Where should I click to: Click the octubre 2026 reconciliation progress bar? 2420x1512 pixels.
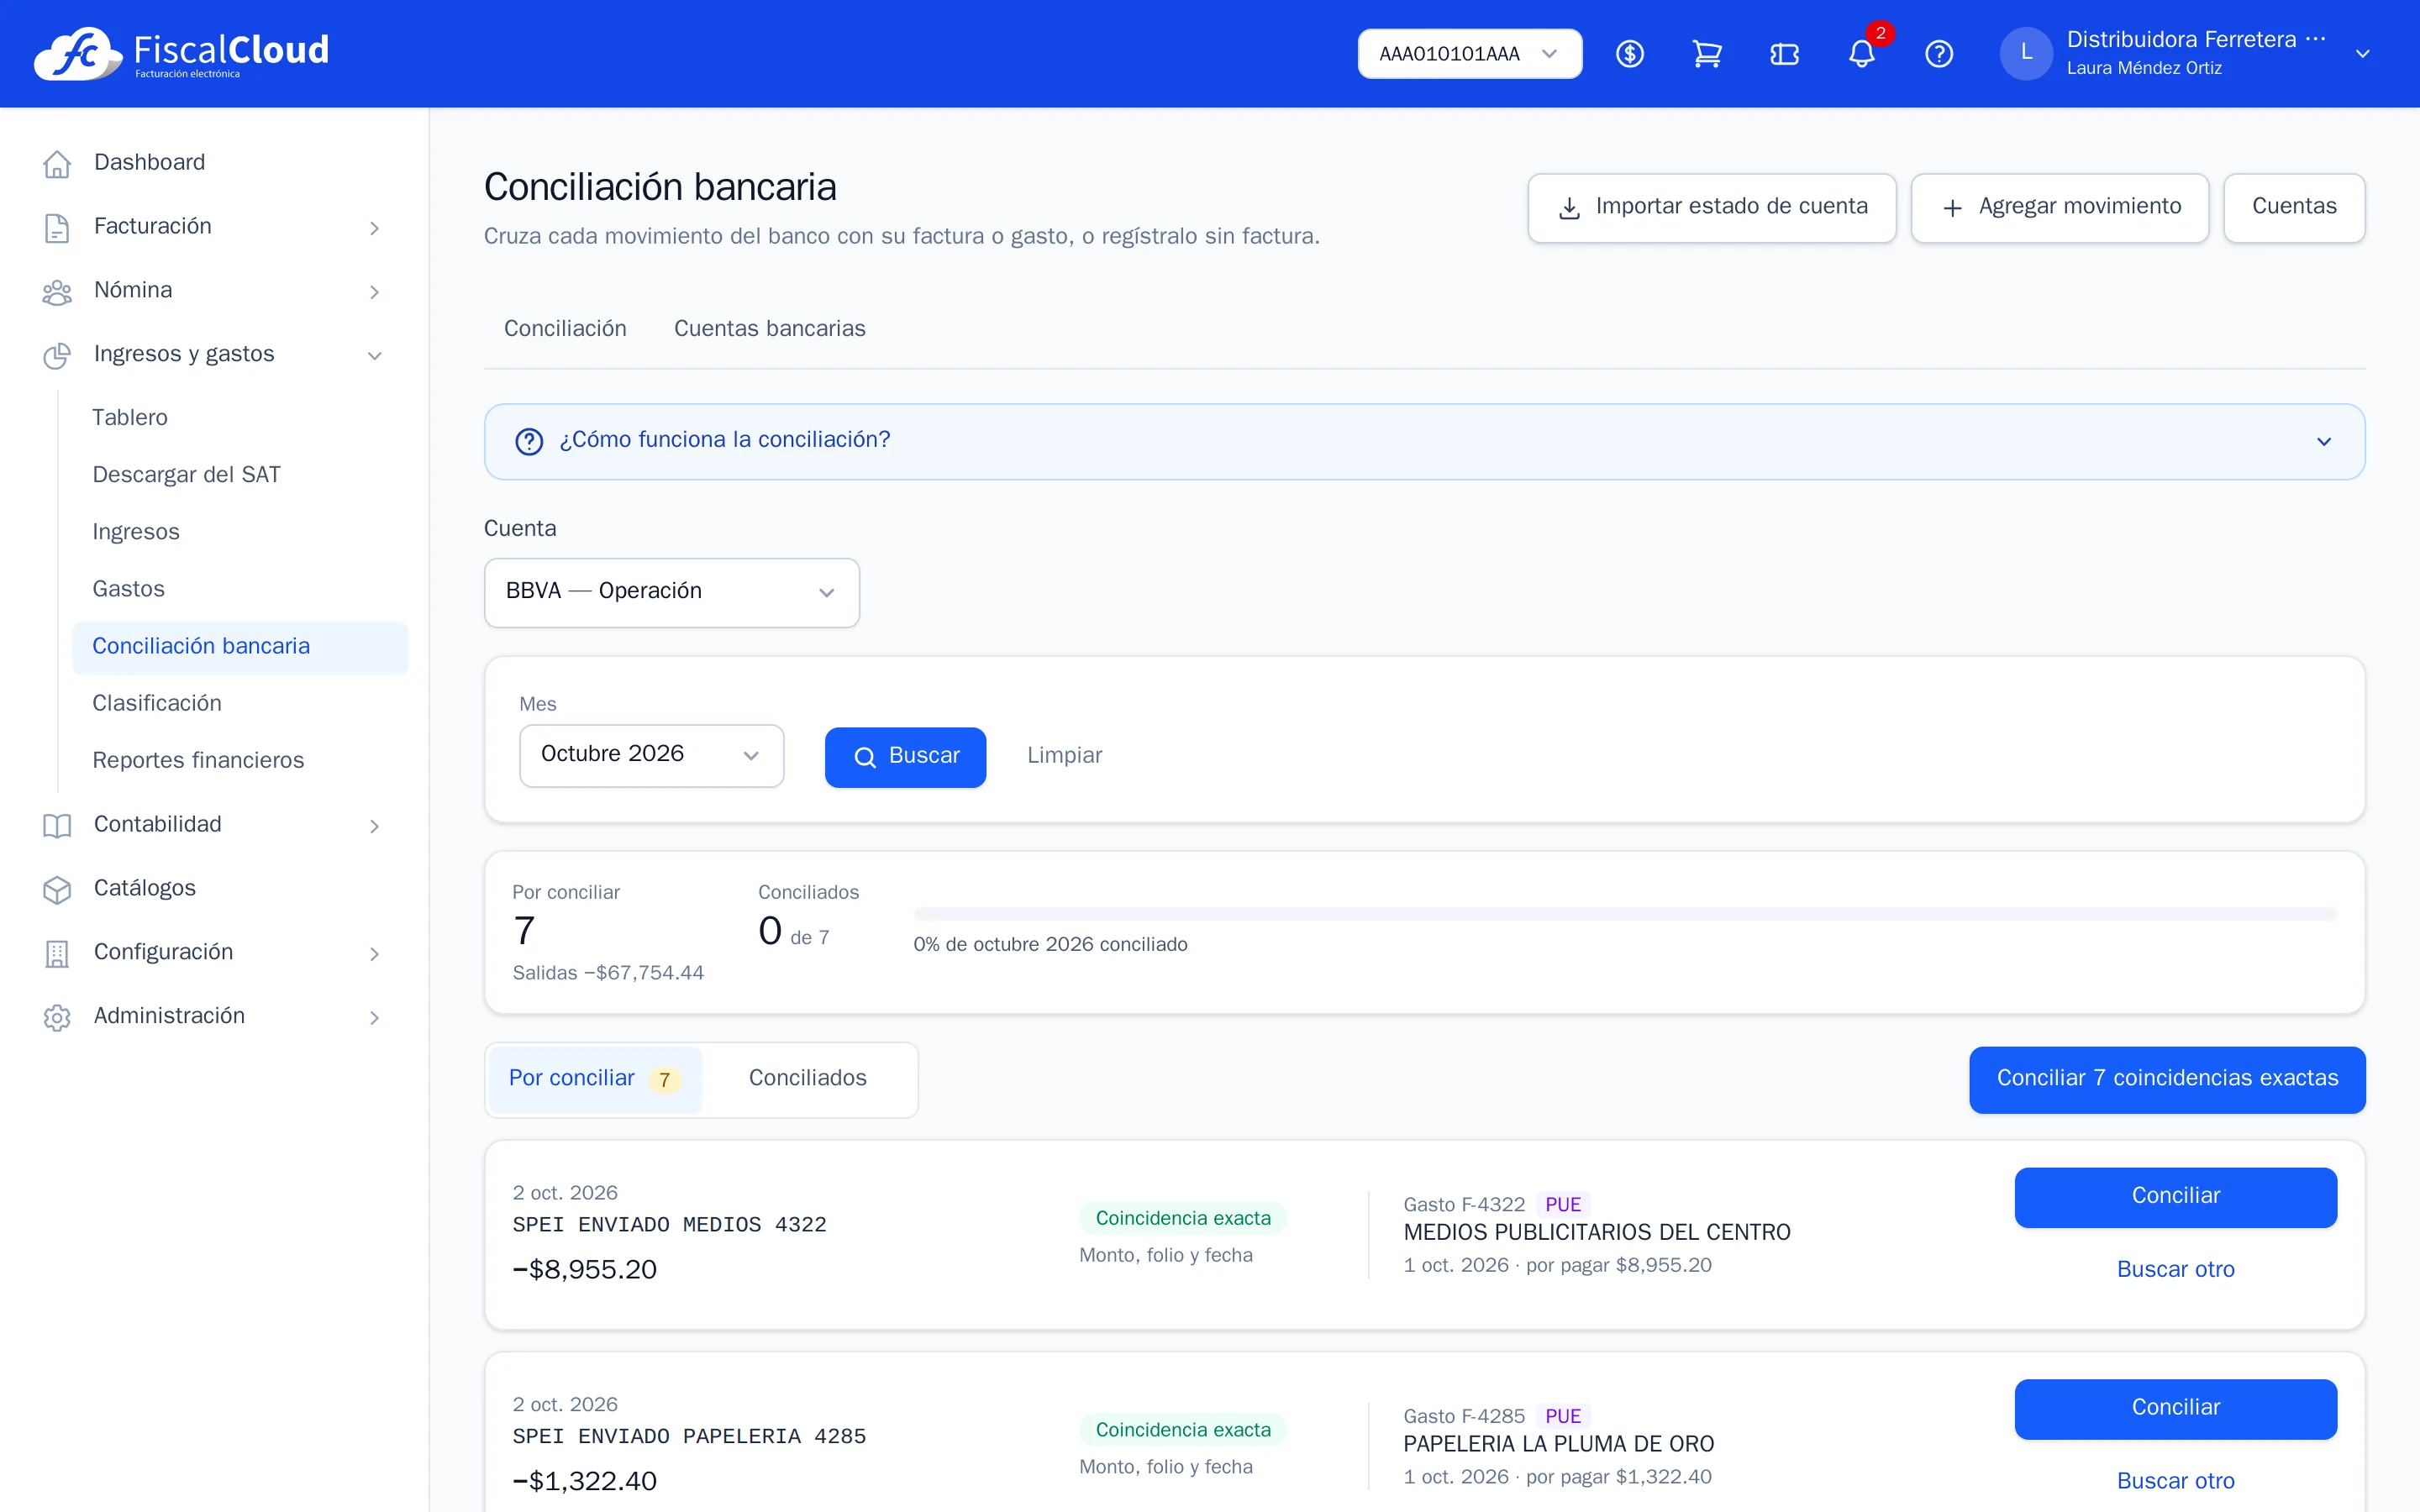click(1624, 913)
